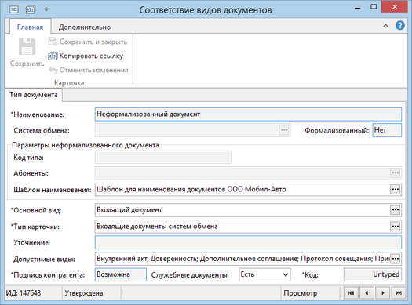Viewport: 412px width, 305px height.
Task: Switch to the Главная ribbon tab
Action: [x=30, y=27]
